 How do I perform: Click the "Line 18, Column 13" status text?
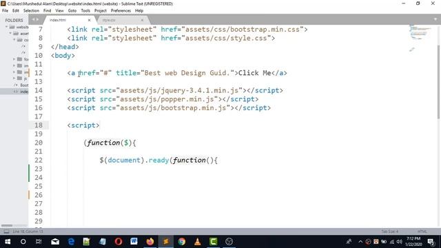click(28, 231)
